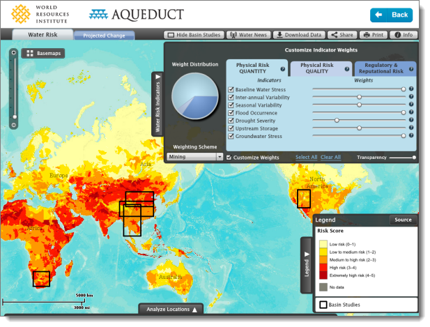Uncheck Drought Severity indicator
The width and height of the screenshot is (430, 327).
tap(231, 121)
